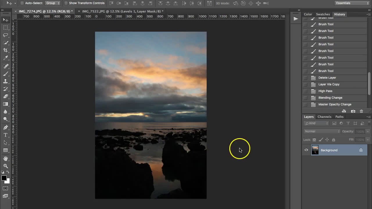The height and width of the screenshot is (209, 372).
Task: Open the Kind layer filter dropdown
Action: 316,123
